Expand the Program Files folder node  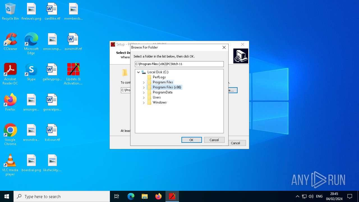tap(144, 82)
